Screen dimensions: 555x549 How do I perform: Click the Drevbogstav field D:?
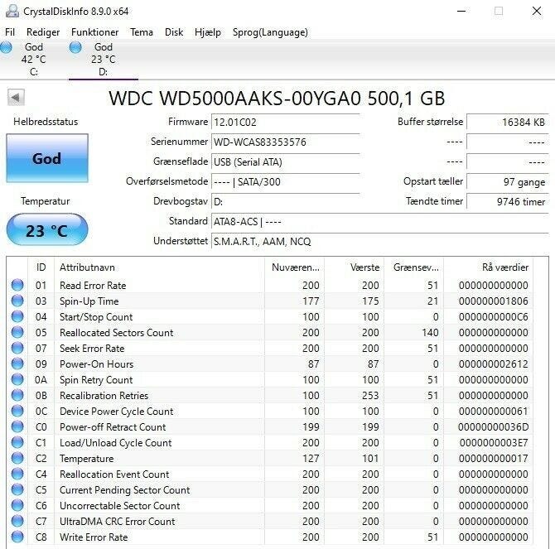(x=285, y=201)
